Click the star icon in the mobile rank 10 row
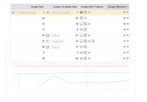This screenshot has height=102, width=147. coord(89,24)
